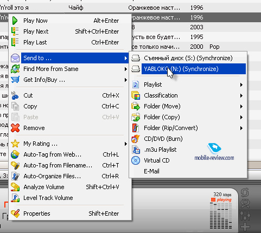
Task: Choose Auto-Tag from Web… entry
Action: (70, 154)
